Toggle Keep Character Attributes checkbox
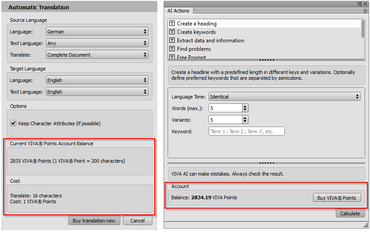 (x=13, y=123)
